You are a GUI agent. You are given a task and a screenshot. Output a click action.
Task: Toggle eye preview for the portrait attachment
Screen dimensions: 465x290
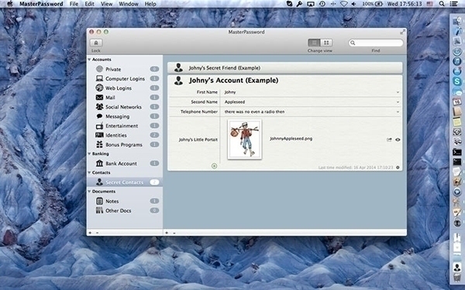398,140
